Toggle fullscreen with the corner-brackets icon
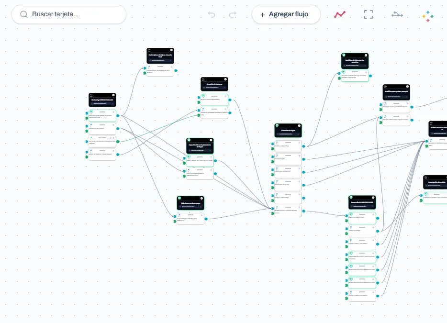Image resolution: width=447 pixels, height=323 pixels. point(369,14)
